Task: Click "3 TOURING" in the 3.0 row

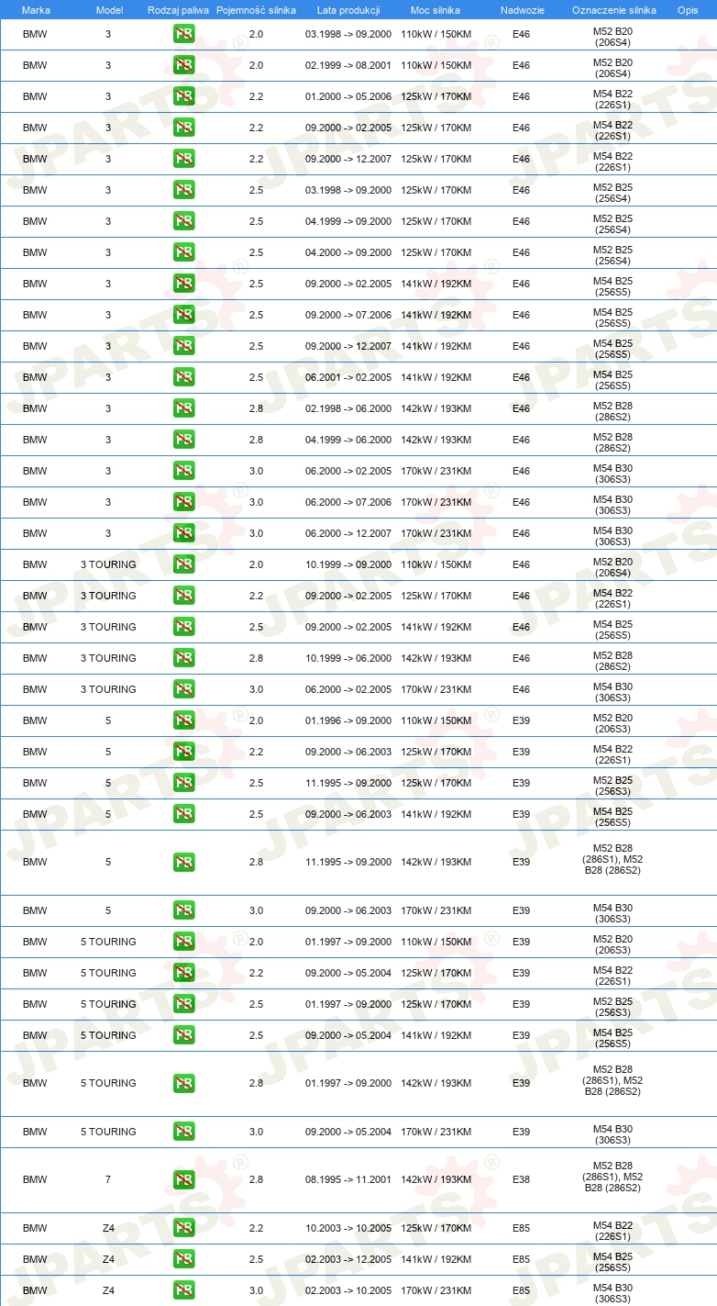Action: 108,689
